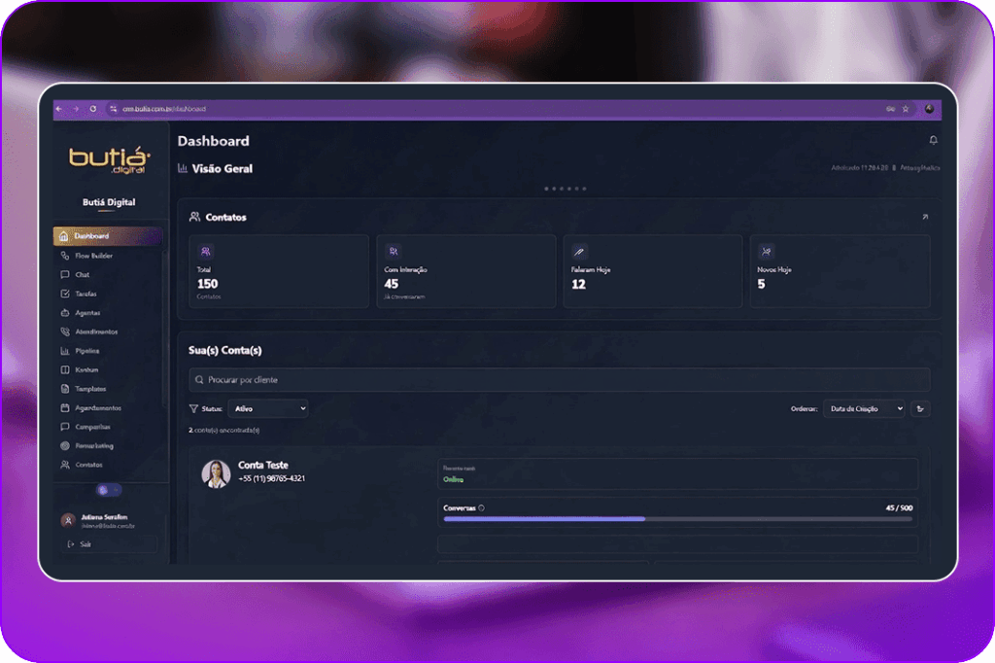The height and width of the screenshot is (663, 995).
Task: Click the Procurar por cliente search field
Action: tap(559, 380)
